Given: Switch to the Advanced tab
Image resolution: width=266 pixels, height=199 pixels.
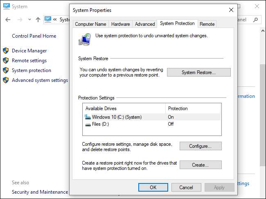Looking at the screenshot, I should [x=145, y=24].
